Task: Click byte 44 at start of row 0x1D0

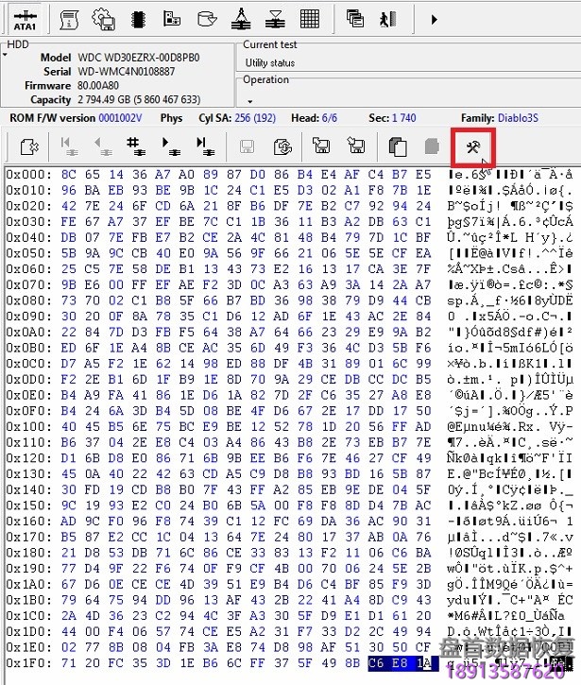Action: tap(69, 632)
